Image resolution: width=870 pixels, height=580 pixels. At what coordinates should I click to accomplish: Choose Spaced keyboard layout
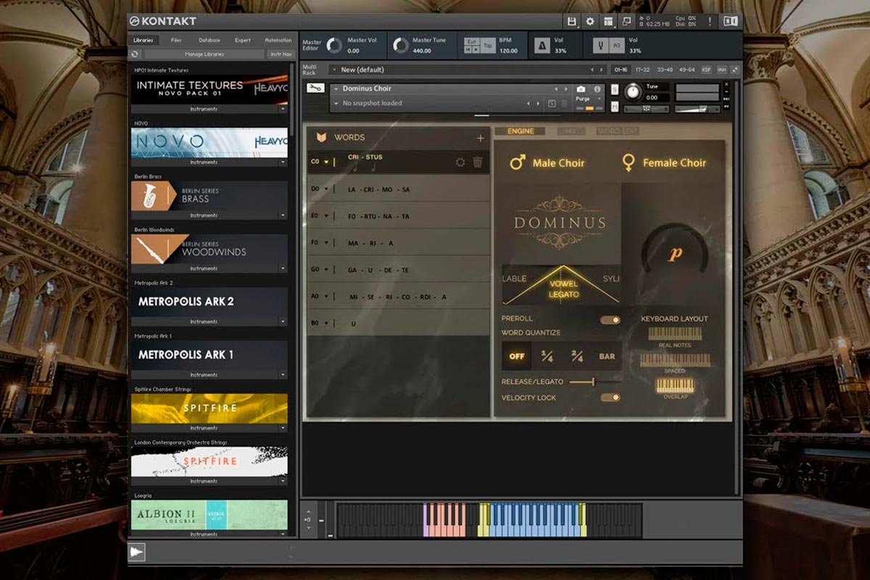[x=674, y=360]
